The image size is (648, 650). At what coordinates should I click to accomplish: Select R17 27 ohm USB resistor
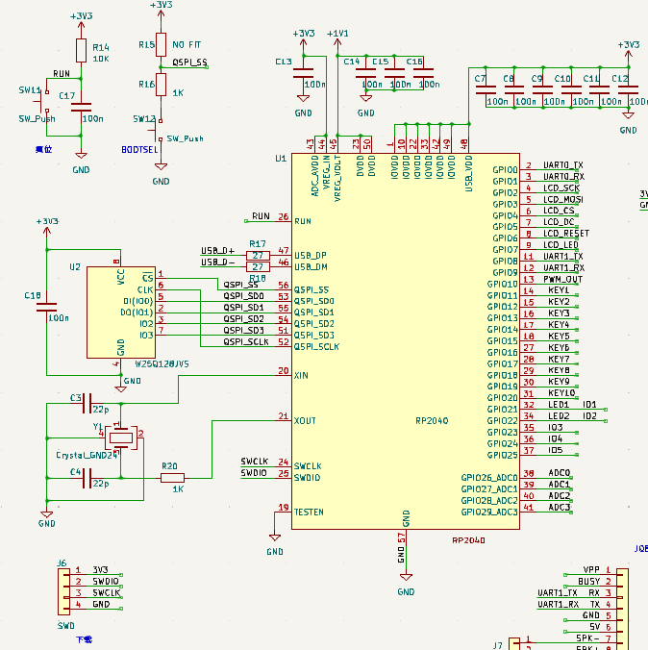[x=258, y=256]
